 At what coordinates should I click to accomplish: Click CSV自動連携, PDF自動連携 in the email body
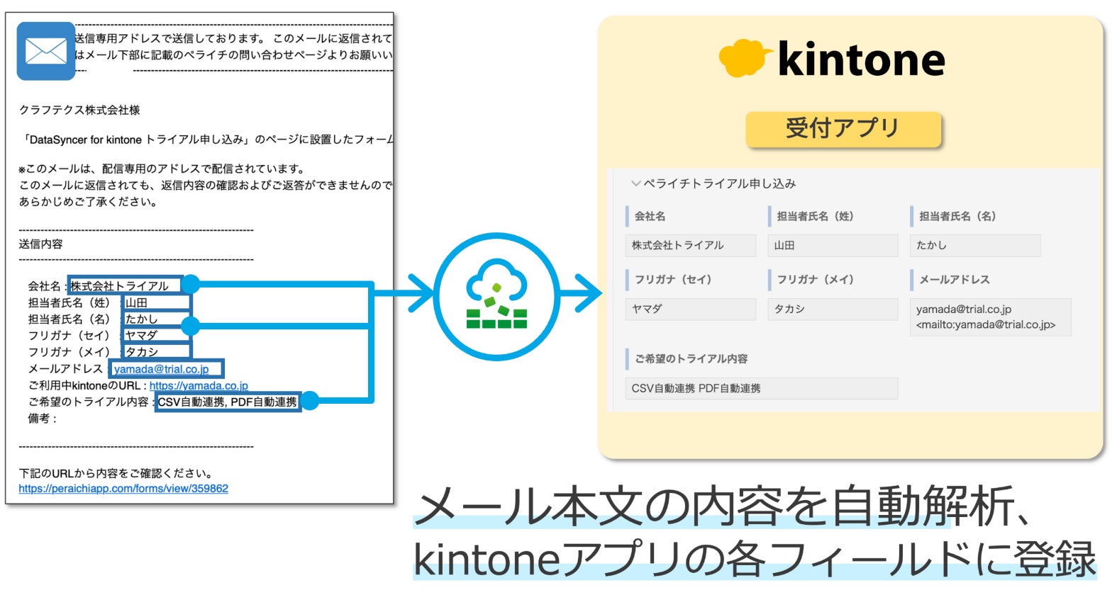(227, 402)
